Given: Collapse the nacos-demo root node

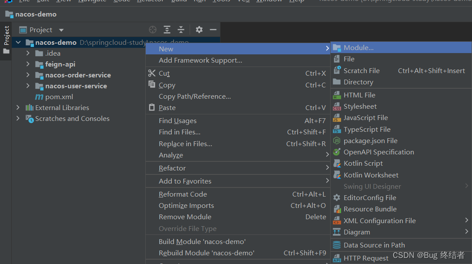Looking at the screenshot, I should tap(18, 43).
